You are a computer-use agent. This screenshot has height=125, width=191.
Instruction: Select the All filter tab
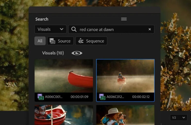coord(40,41)
